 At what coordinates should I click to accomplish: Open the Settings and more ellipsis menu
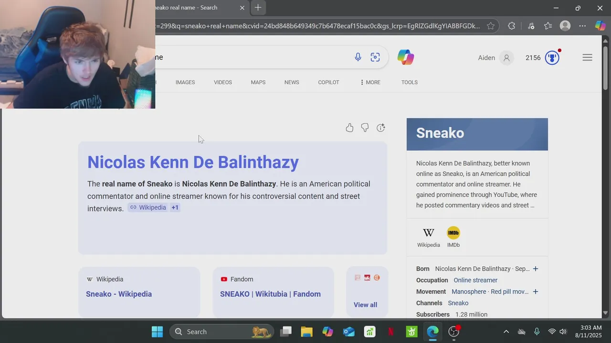(582, 26)
